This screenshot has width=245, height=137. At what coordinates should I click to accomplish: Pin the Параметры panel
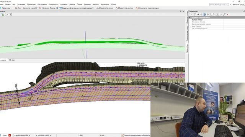coord(244,11)
